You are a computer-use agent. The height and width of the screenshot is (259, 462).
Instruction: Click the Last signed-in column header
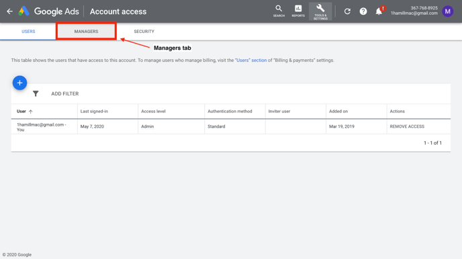(x=94, y=112)
